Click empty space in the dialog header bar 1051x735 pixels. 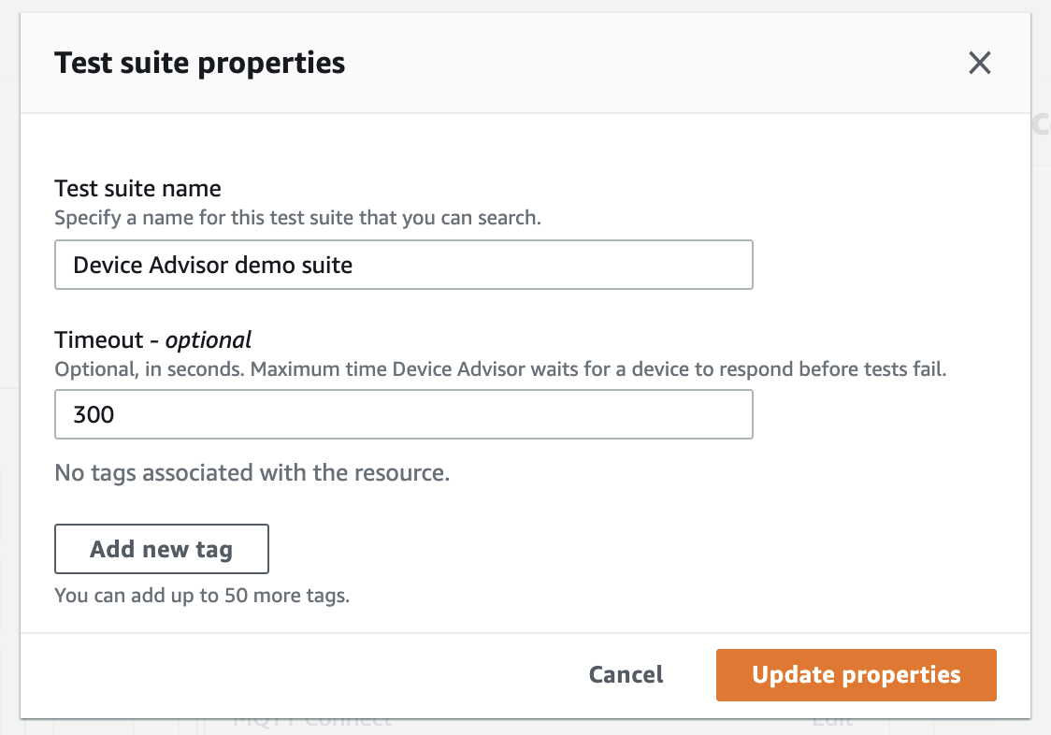tap(655, 63)
